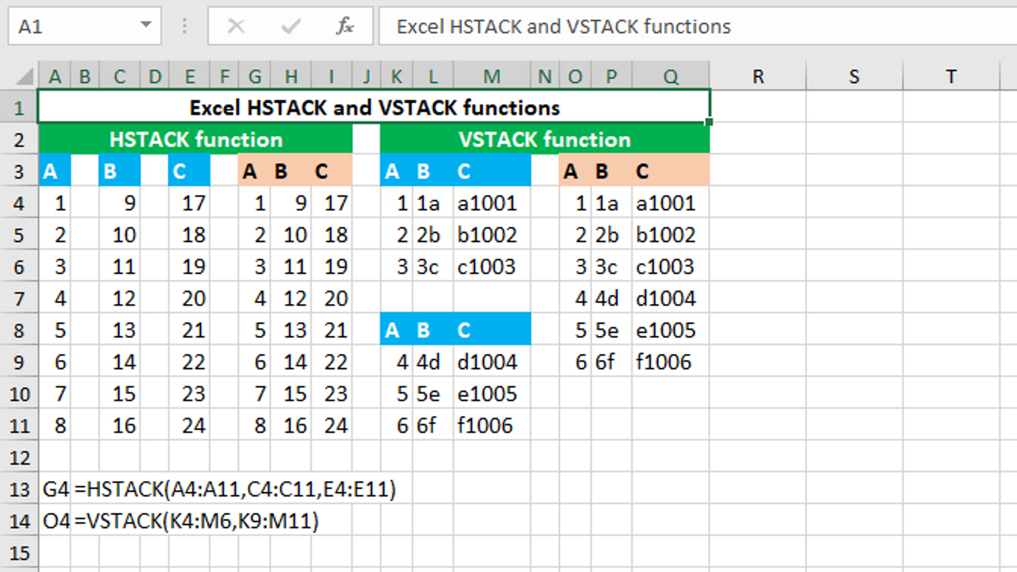The width and height of the screenshot is (1017, 572).
Task: Select cell with formula text '=VSTACK(K4:M6,K9:M11)'
Action: coord(197,521)
